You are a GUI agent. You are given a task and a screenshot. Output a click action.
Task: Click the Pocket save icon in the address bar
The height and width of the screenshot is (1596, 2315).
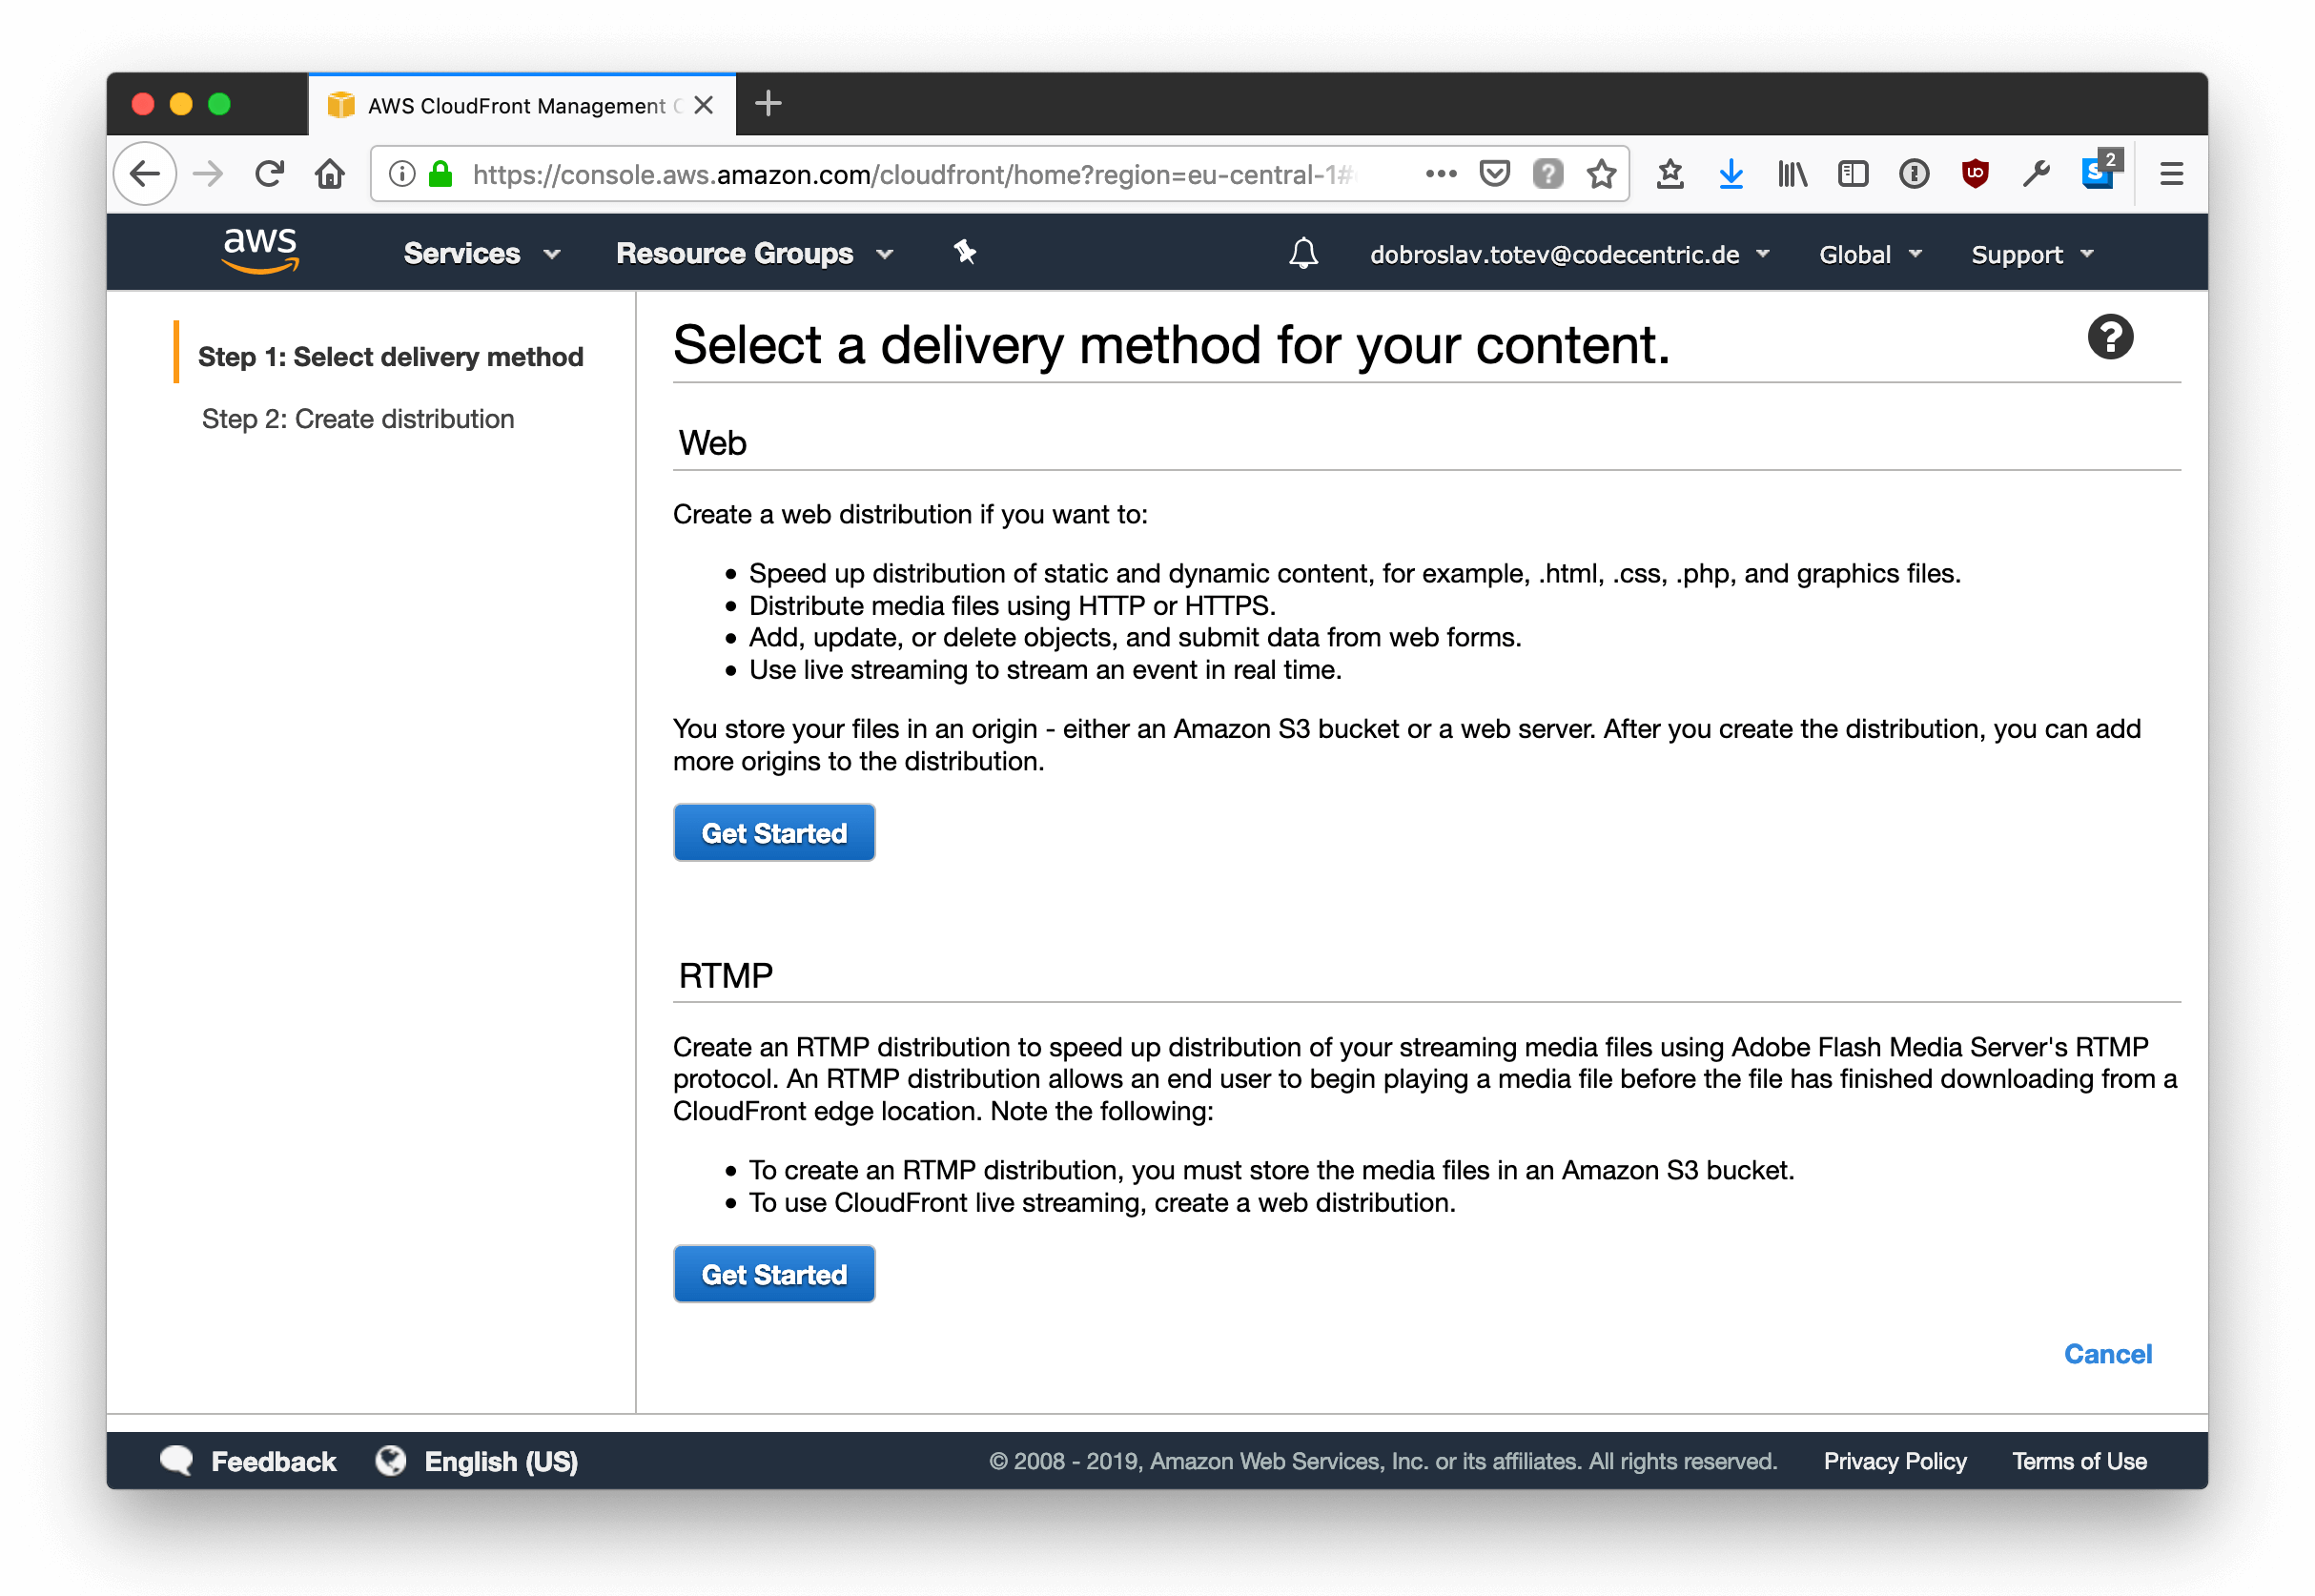(x=1494, y=174)
